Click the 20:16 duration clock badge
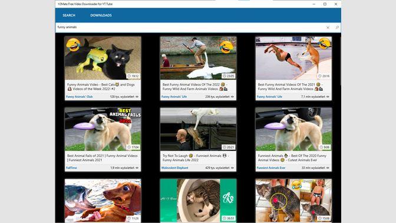Viewport: 396px width, 223px height. point(324,76)
